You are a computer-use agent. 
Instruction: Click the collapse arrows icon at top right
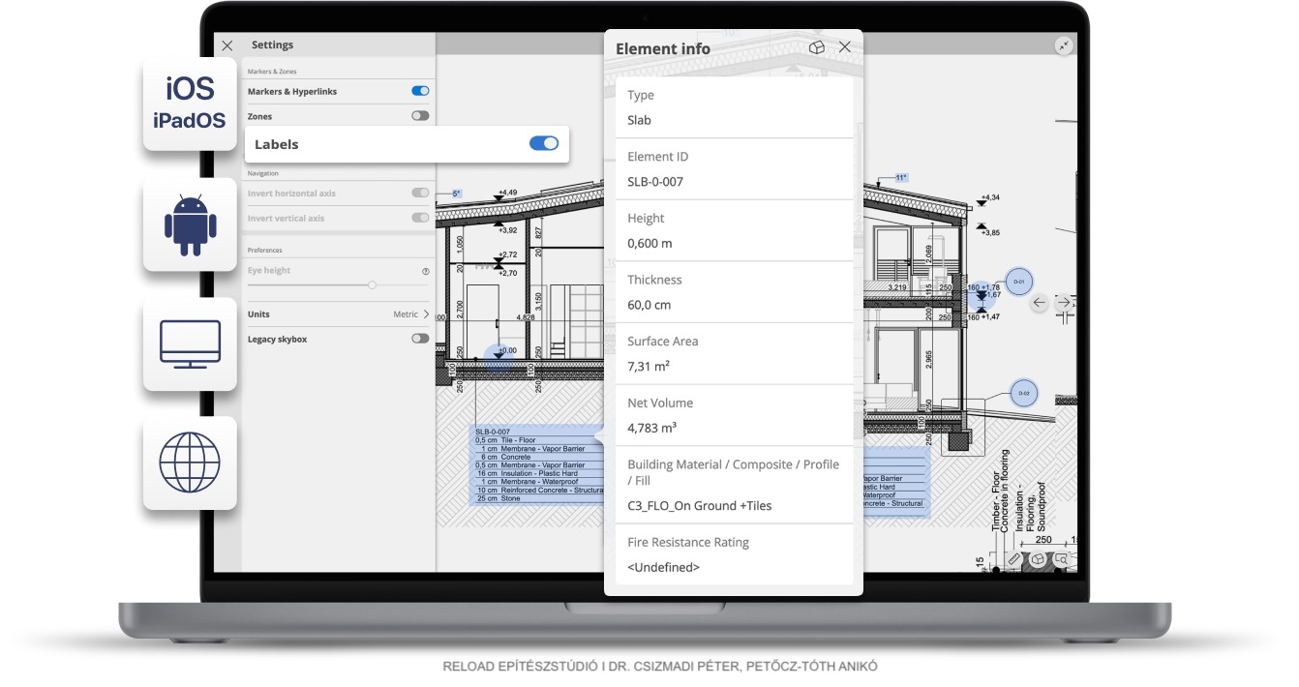tap(1064, 45)
